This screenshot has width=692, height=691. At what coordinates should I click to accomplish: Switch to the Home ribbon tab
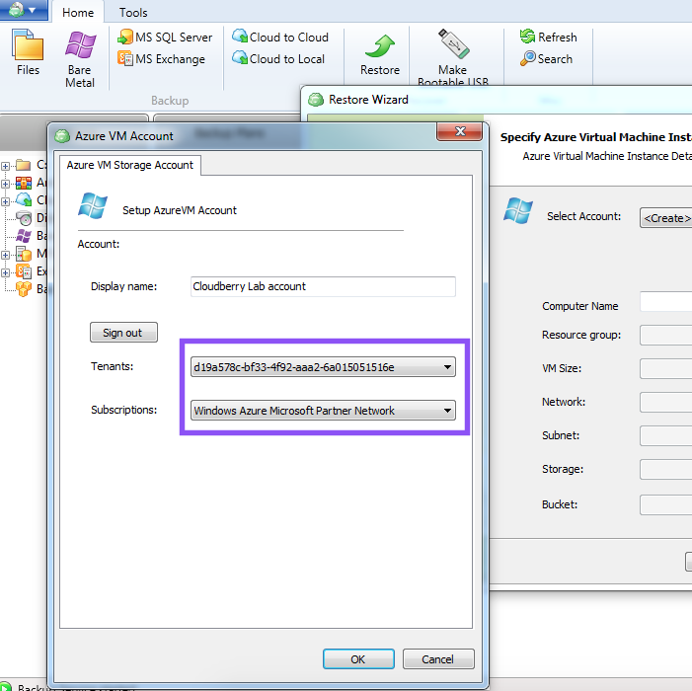tap(78, 13)
